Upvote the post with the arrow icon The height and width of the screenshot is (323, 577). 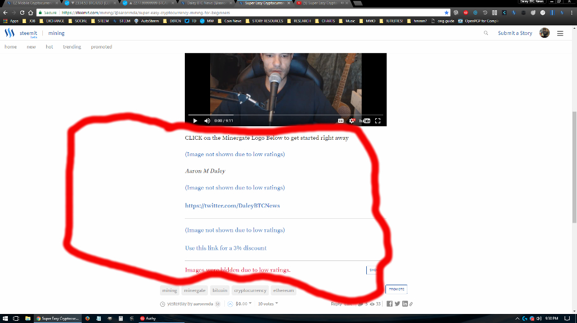tap(230, 304)
